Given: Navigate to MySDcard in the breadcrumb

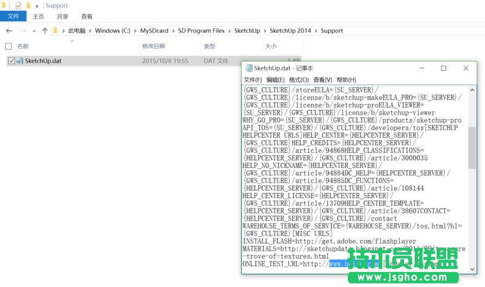Looking at the screenshot, I should [x=154, y=31].
